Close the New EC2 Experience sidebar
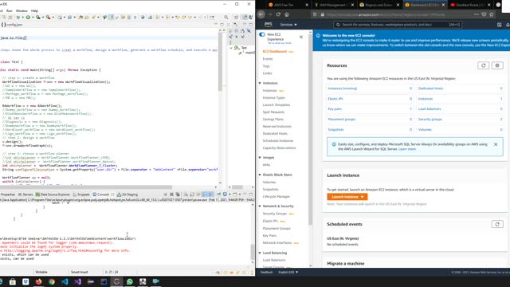Screen dimensions: 510x287 point(301,37)
